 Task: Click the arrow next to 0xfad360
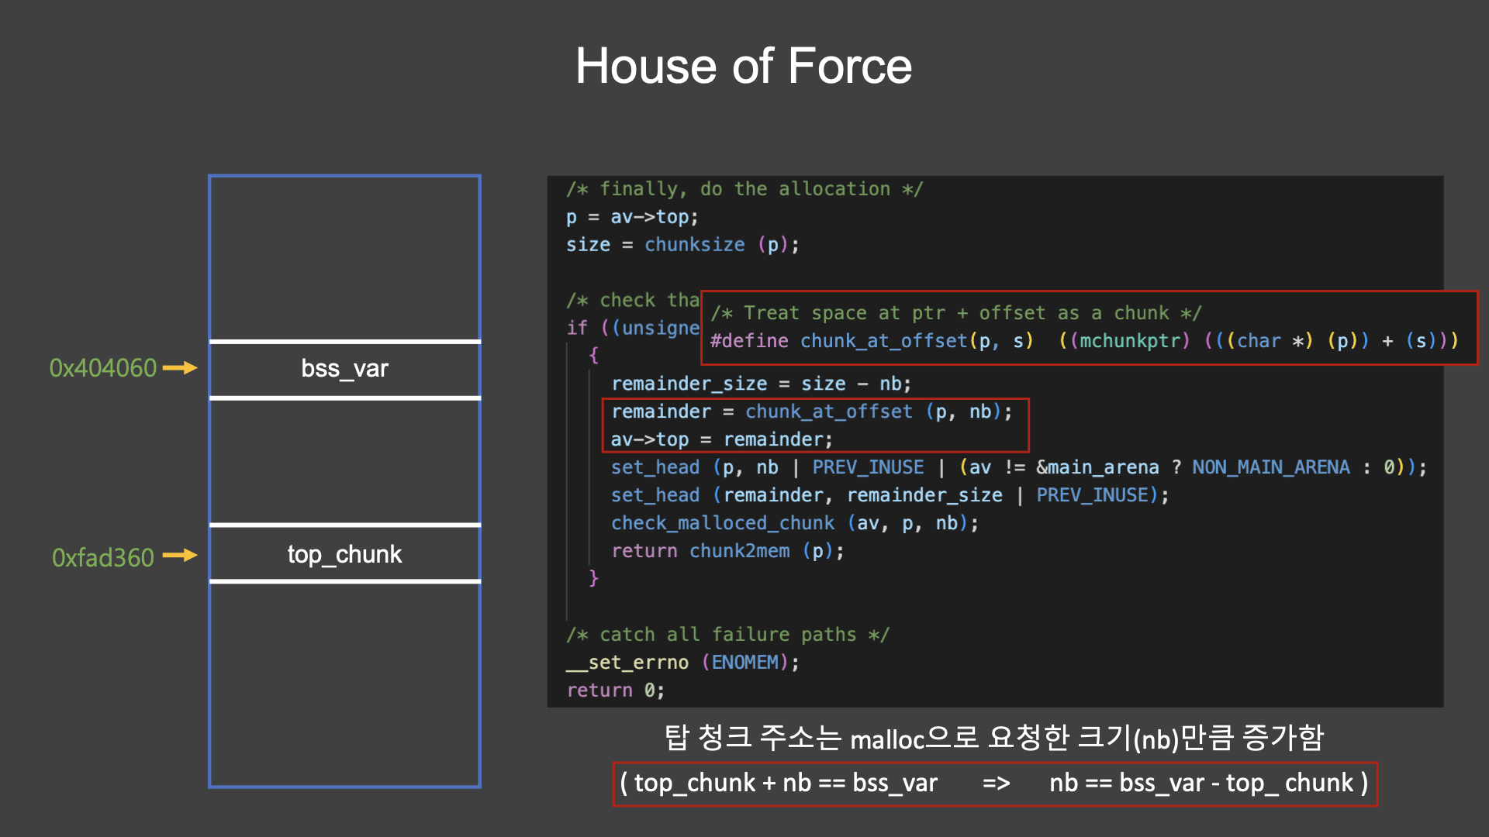point(180,556)
